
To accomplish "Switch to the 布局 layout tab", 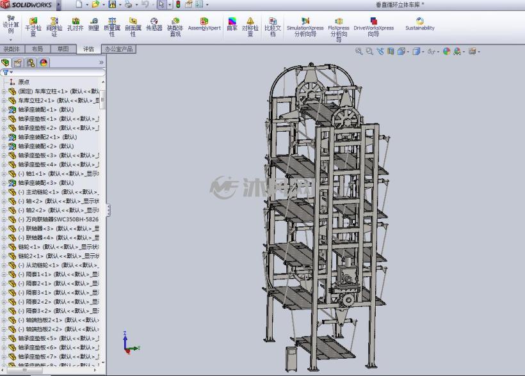I will (37, 49).
